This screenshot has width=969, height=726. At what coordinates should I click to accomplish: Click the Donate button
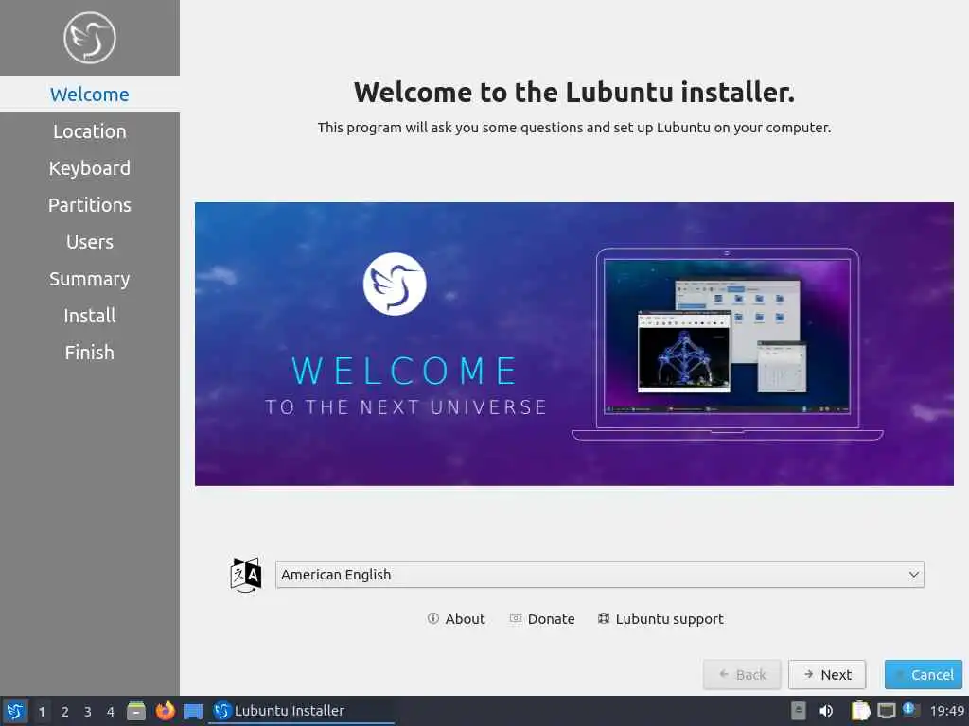click(x=542, y=618)
